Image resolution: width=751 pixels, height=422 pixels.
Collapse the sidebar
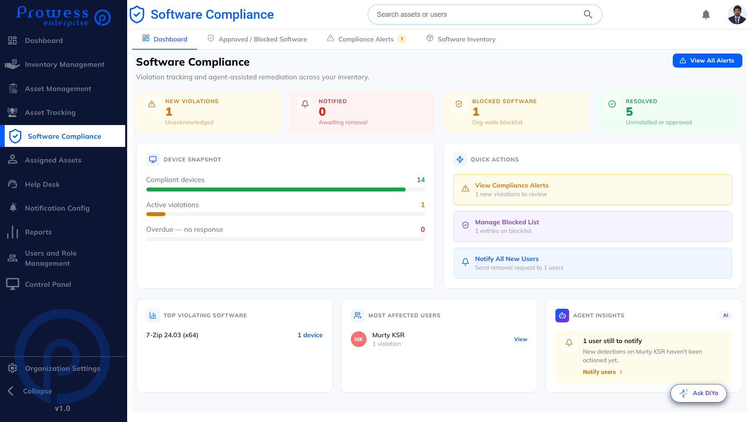(x=30, y=391)
